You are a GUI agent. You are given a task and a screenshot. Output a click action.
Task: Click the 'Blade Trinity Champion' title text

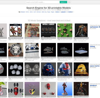pos(17,40)
